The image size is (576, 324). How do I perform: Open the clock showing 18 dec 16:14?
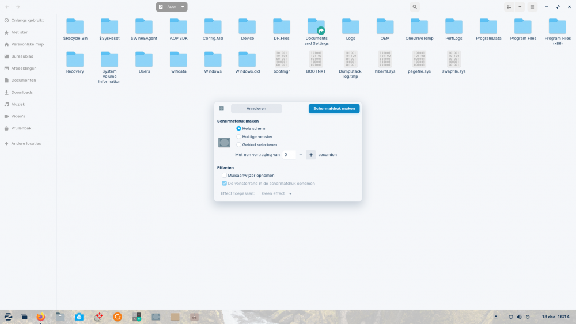pyautogui.click(x=555, y=317)
